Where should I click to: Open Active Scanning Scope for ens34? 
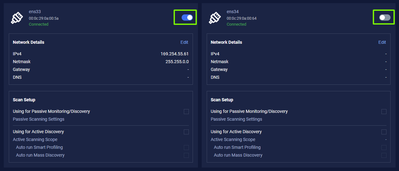point(233,139)
